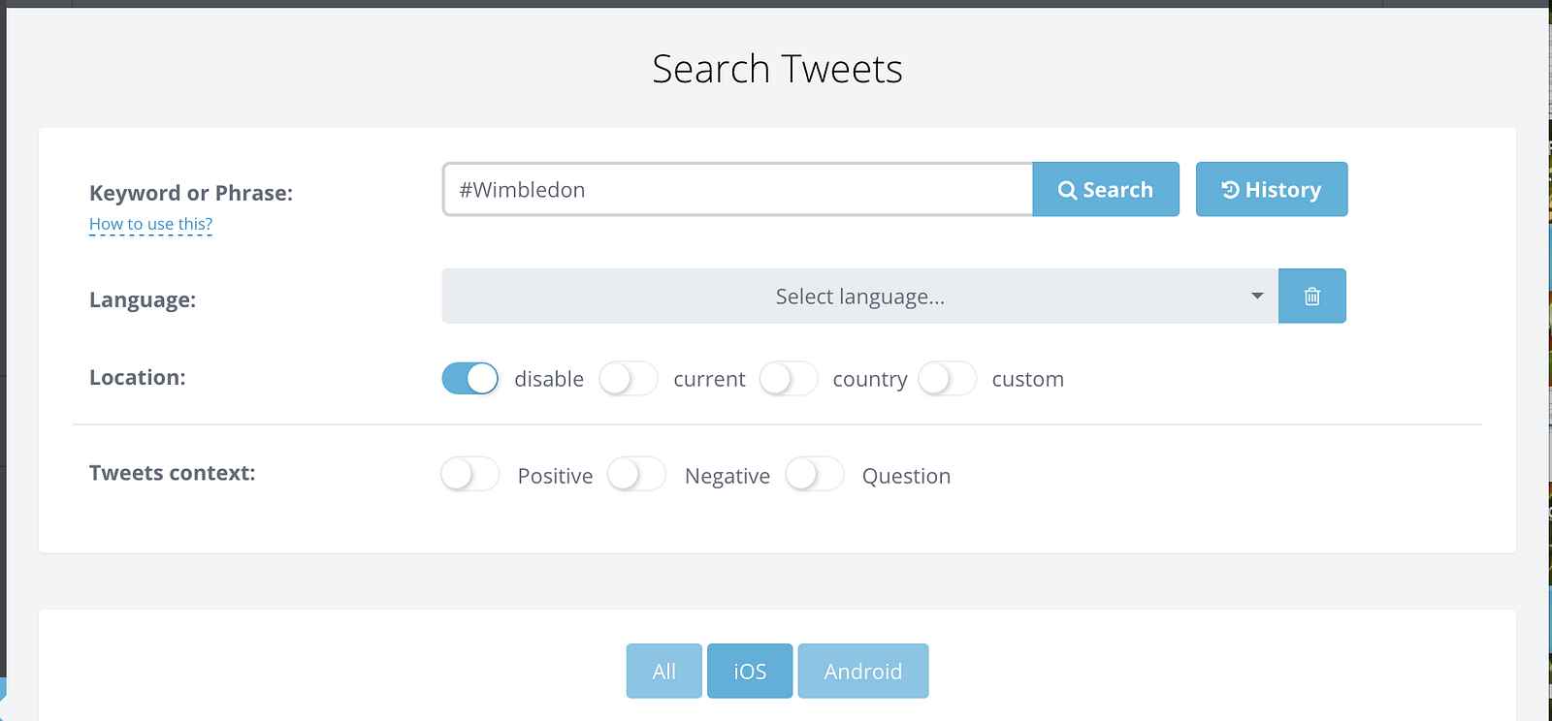The height and width of the screenshot is (721, 1552).
Task: Switch to the Android tab
Action: click(x=863, y=672)
